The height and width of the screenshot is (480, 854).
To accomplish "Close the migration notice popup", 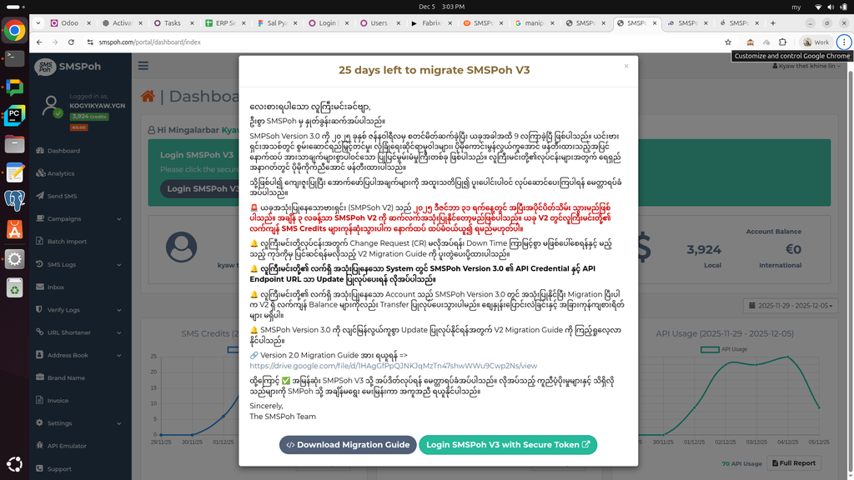I will point(626,66).
